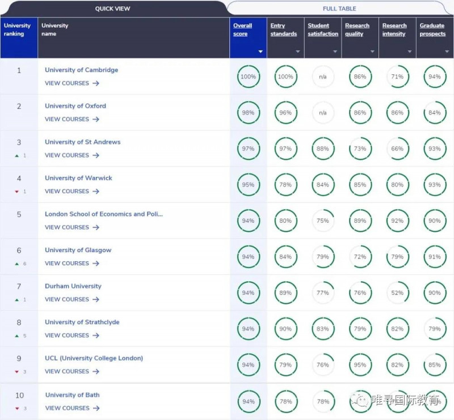Screen dimensions: 454x420
Task: Click the Research quality sort arrow
Action: point(372,52)
